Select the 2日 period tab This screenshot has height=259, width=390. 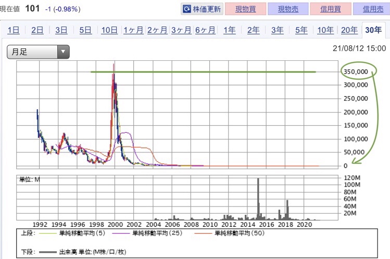(x=37, y=30)
